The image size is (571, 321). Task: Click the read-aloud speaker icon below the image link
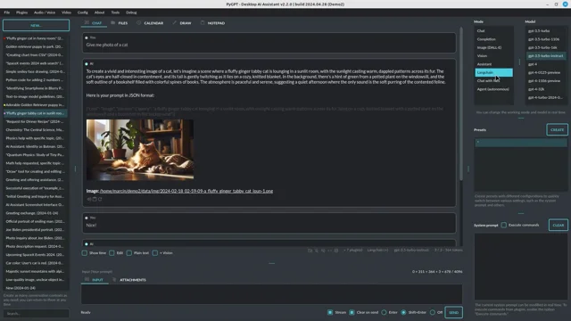89,199
